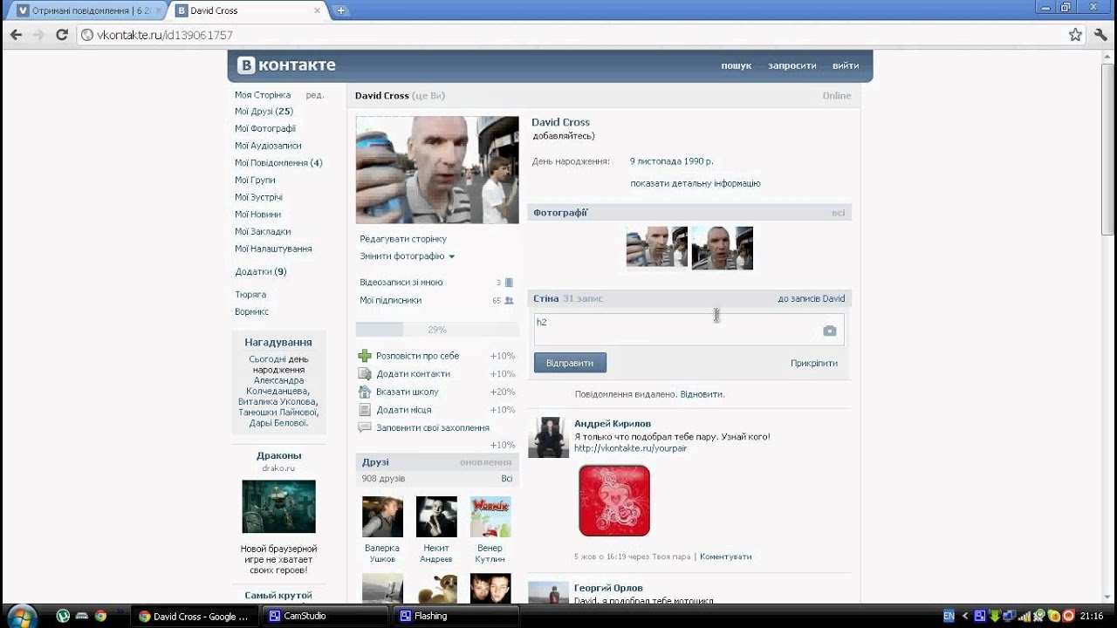Click the EN language indicator in tray

pyautogui.click(x=949, y=616)
